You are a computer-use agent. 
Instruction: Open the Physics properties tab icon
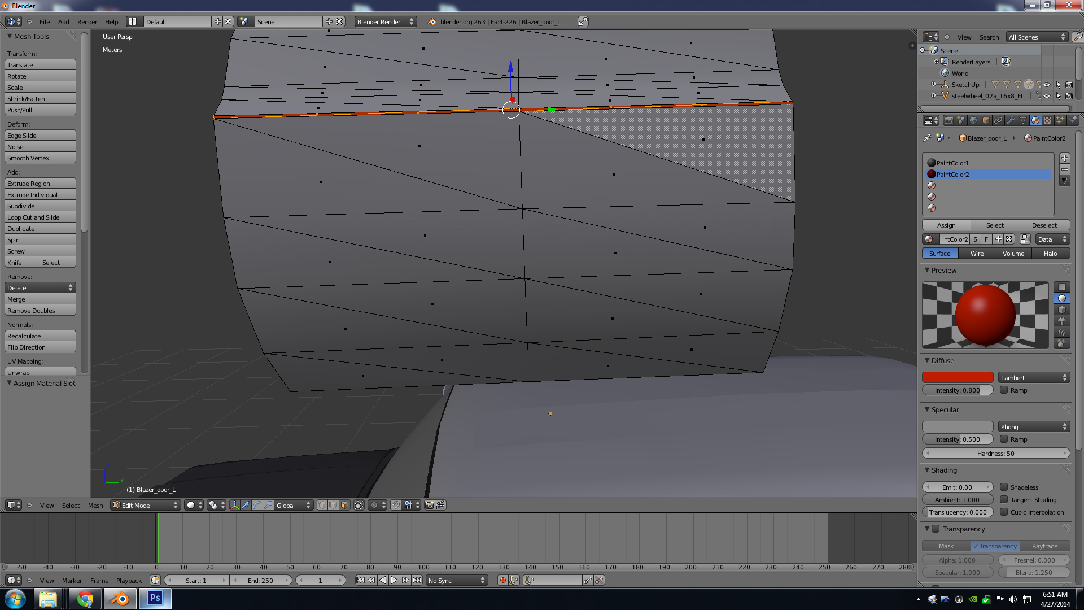[1073, 120]
